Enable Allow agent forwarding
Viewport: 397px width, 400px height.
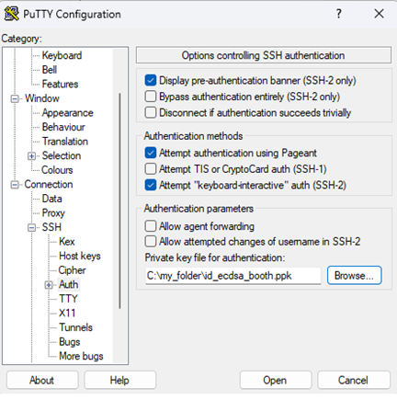[151, 226]
